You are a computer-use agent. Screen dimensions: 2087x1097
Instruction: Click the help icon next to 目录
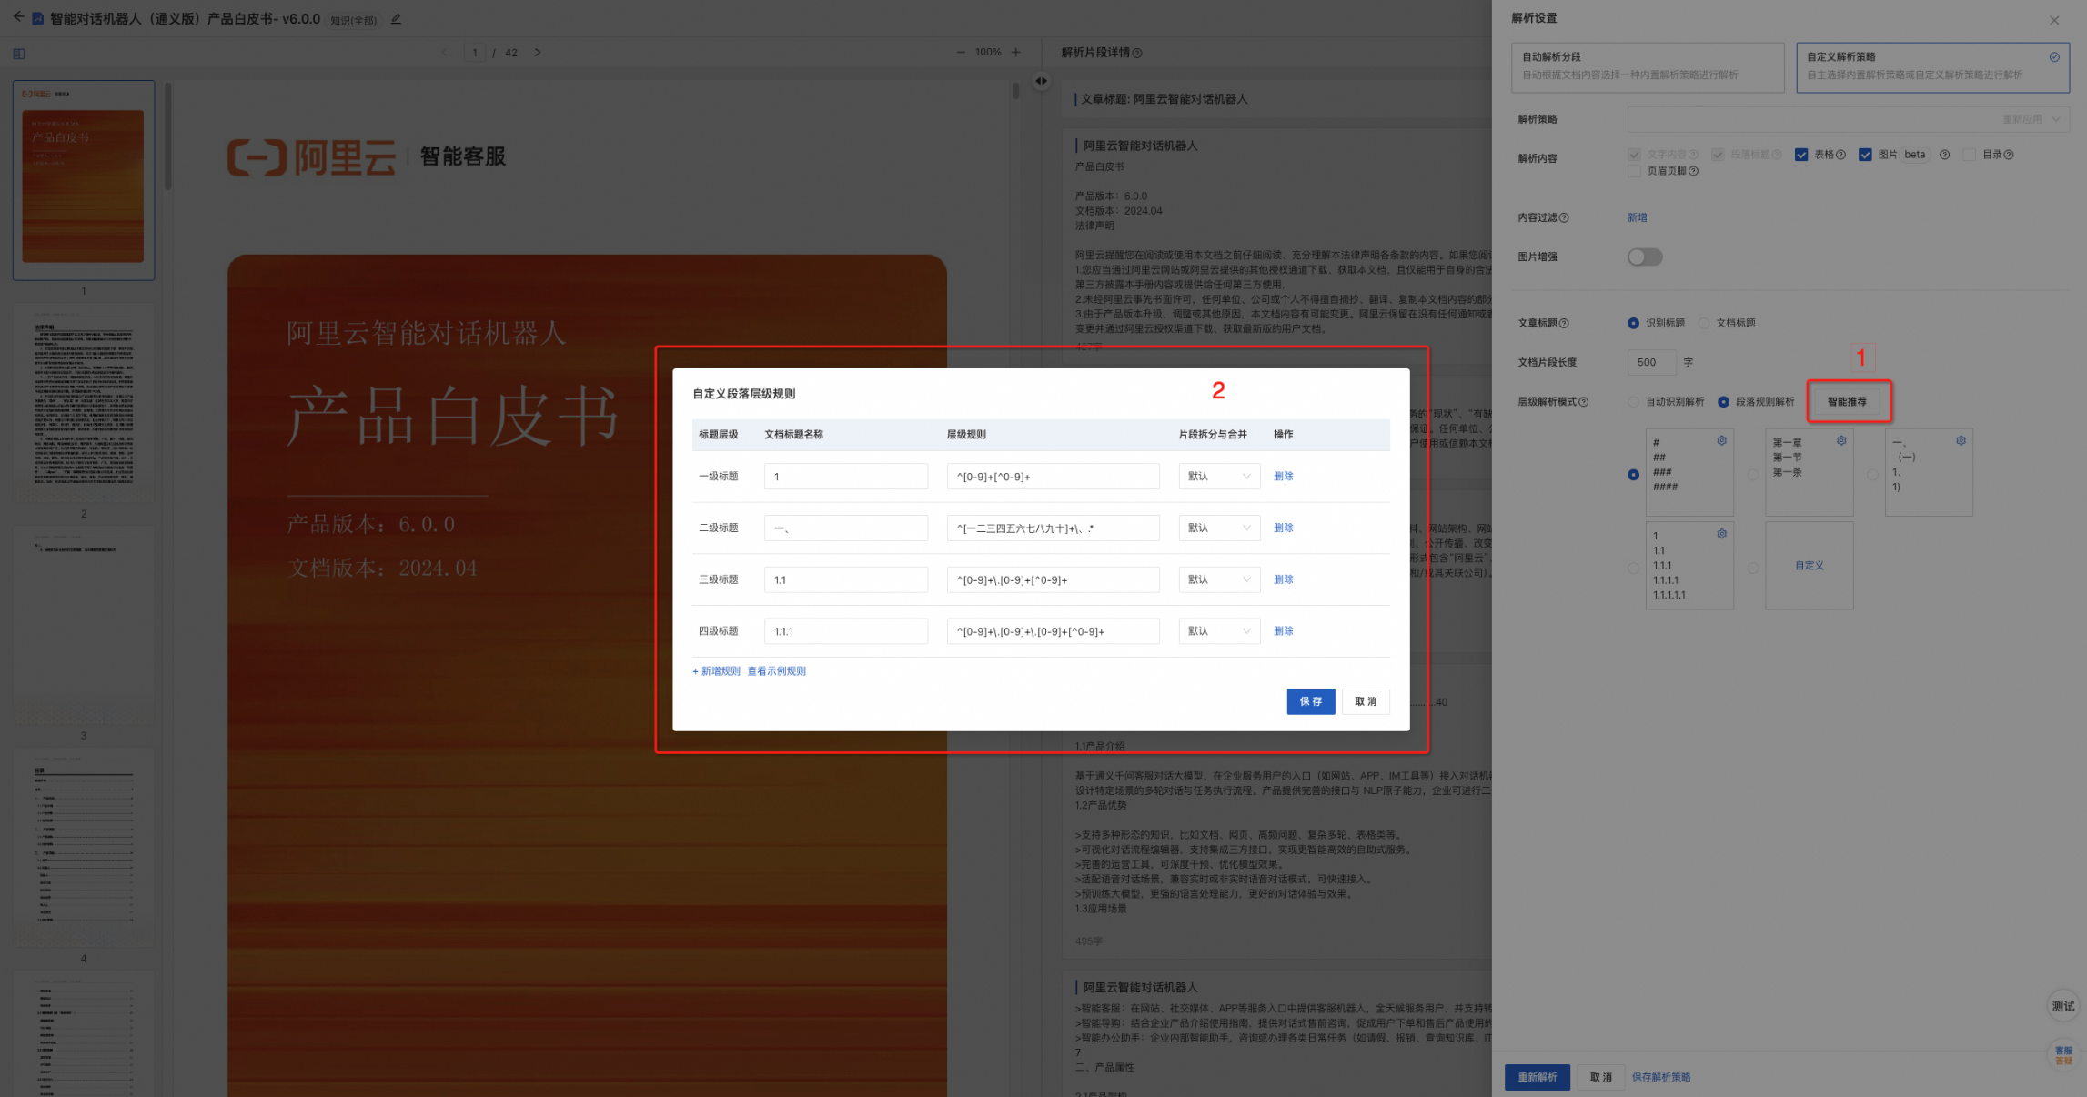[x=2009, y=155]
